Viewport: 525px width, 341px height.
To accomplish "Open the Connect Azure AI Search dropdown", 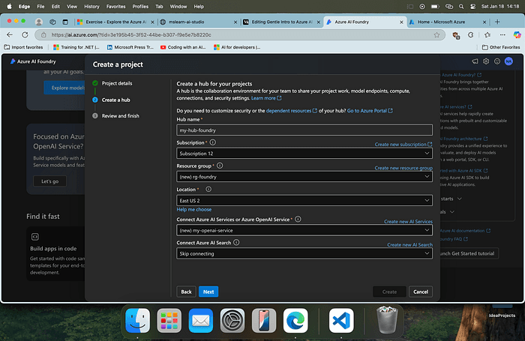I will click(x=304, y=253).
